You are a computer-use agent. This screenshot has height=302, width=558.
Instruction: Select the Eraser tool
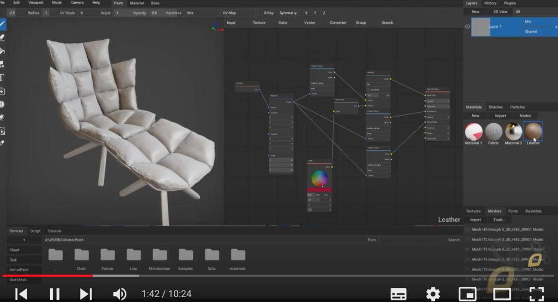pos(3,38)
